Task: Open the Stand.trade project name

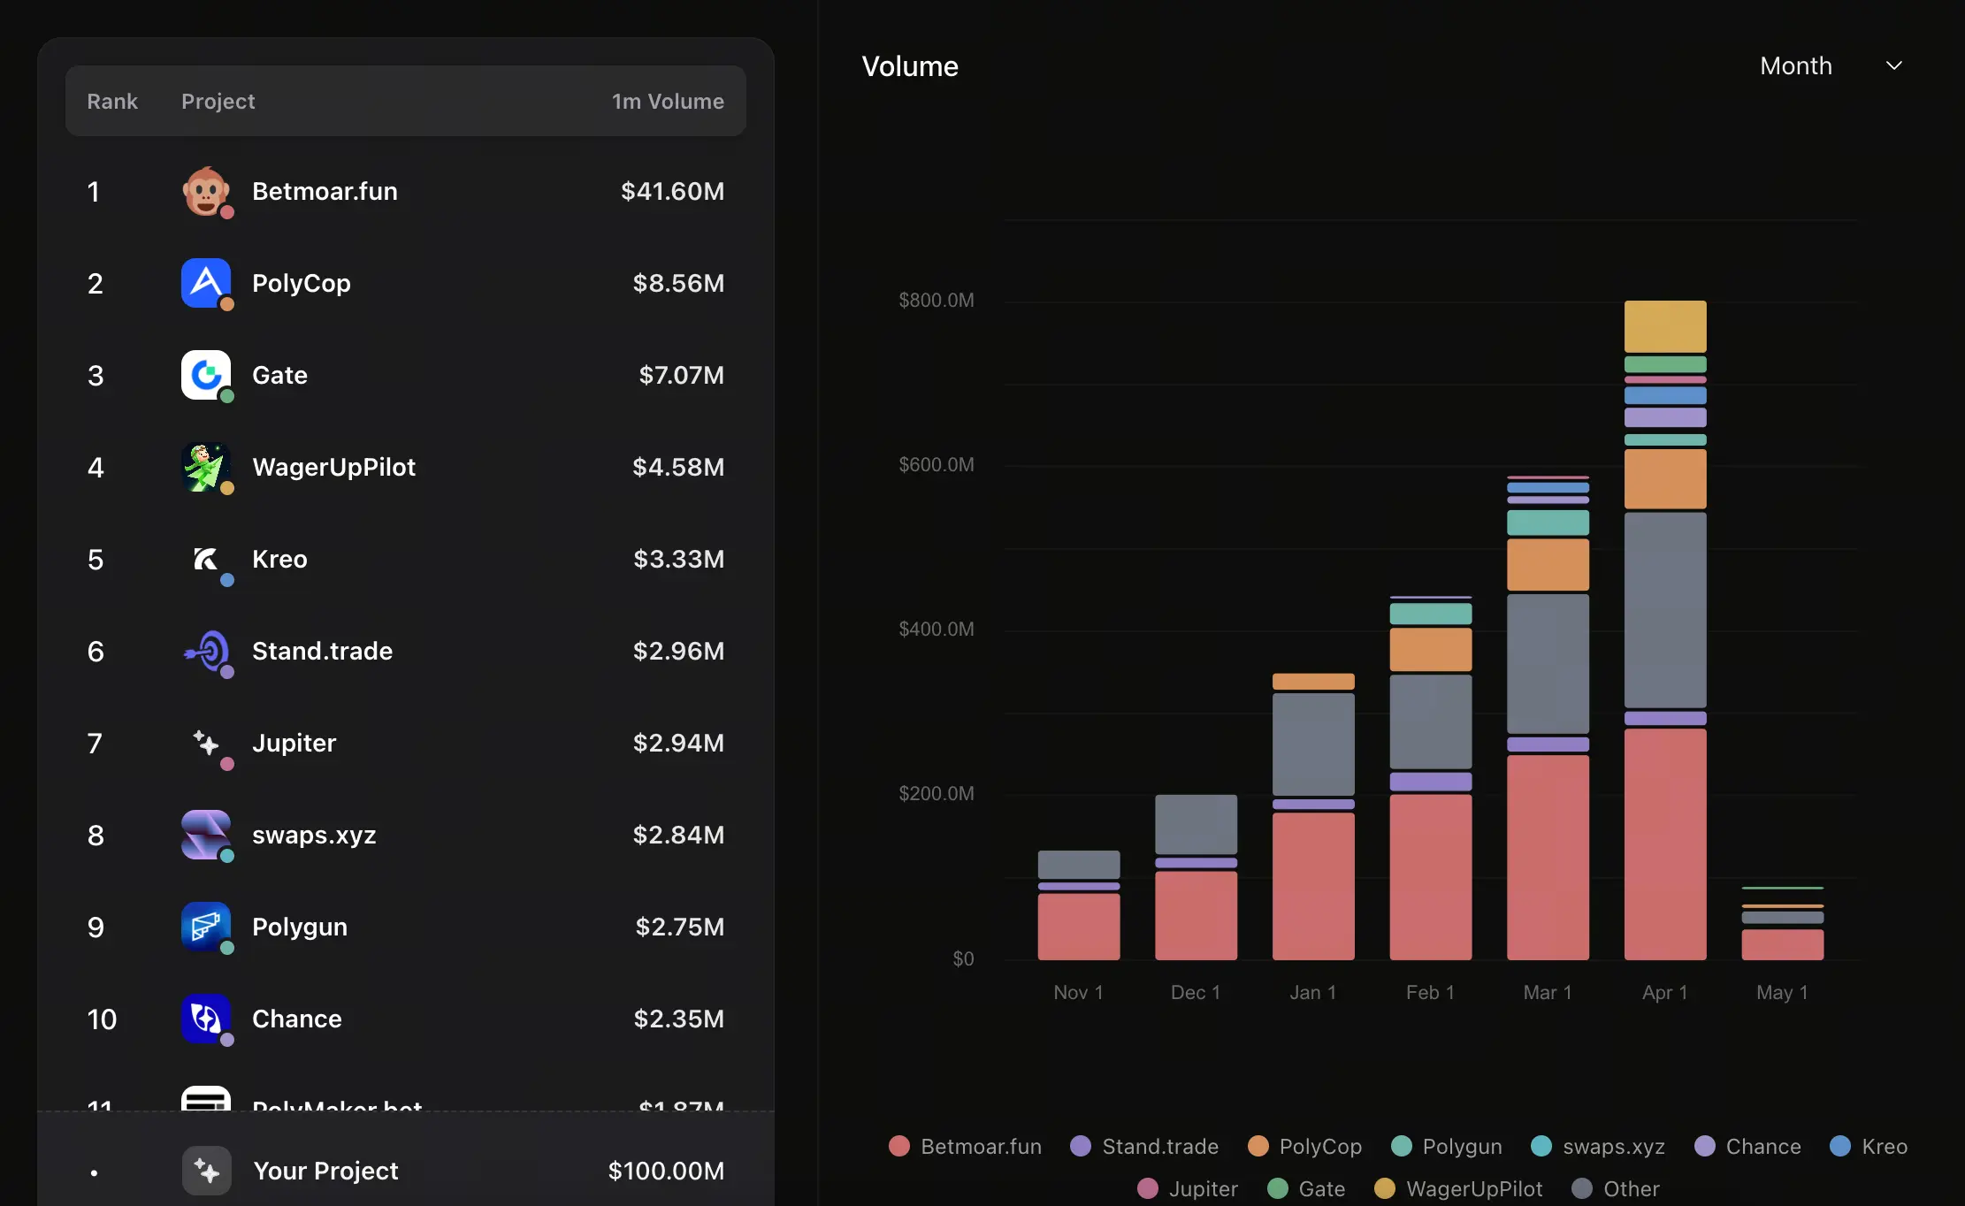Action: pyautogui.click(x=322, y=651)
